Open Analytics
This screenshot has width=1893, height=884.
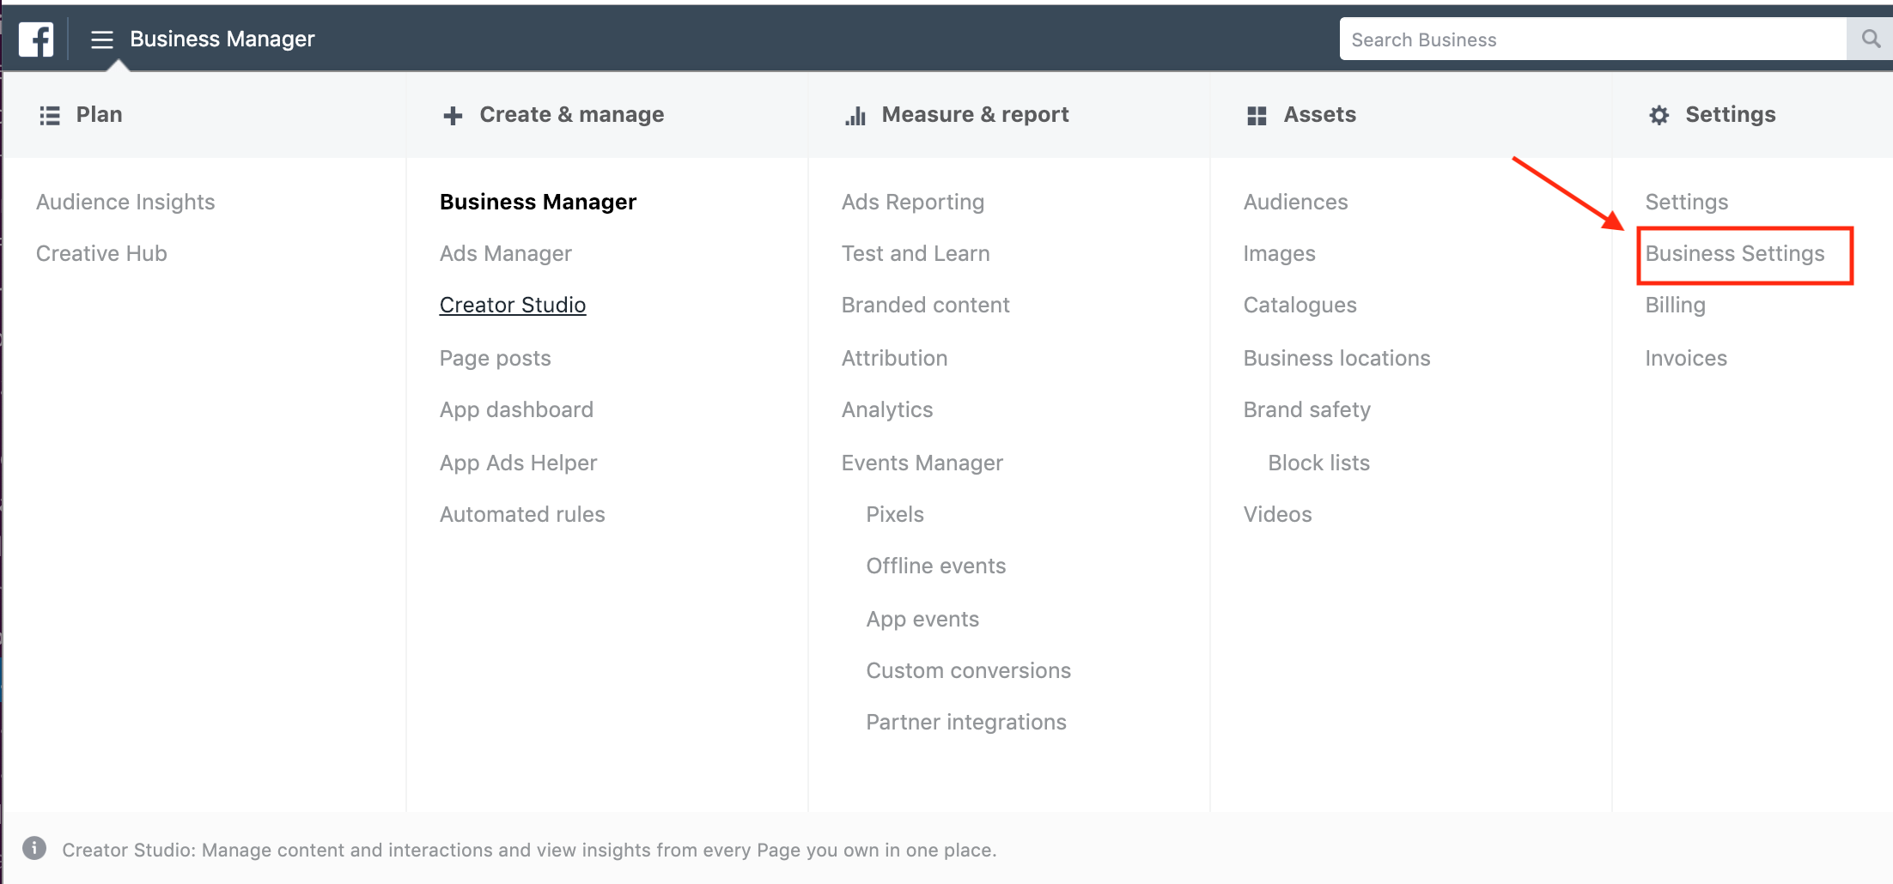coord(887,409)
